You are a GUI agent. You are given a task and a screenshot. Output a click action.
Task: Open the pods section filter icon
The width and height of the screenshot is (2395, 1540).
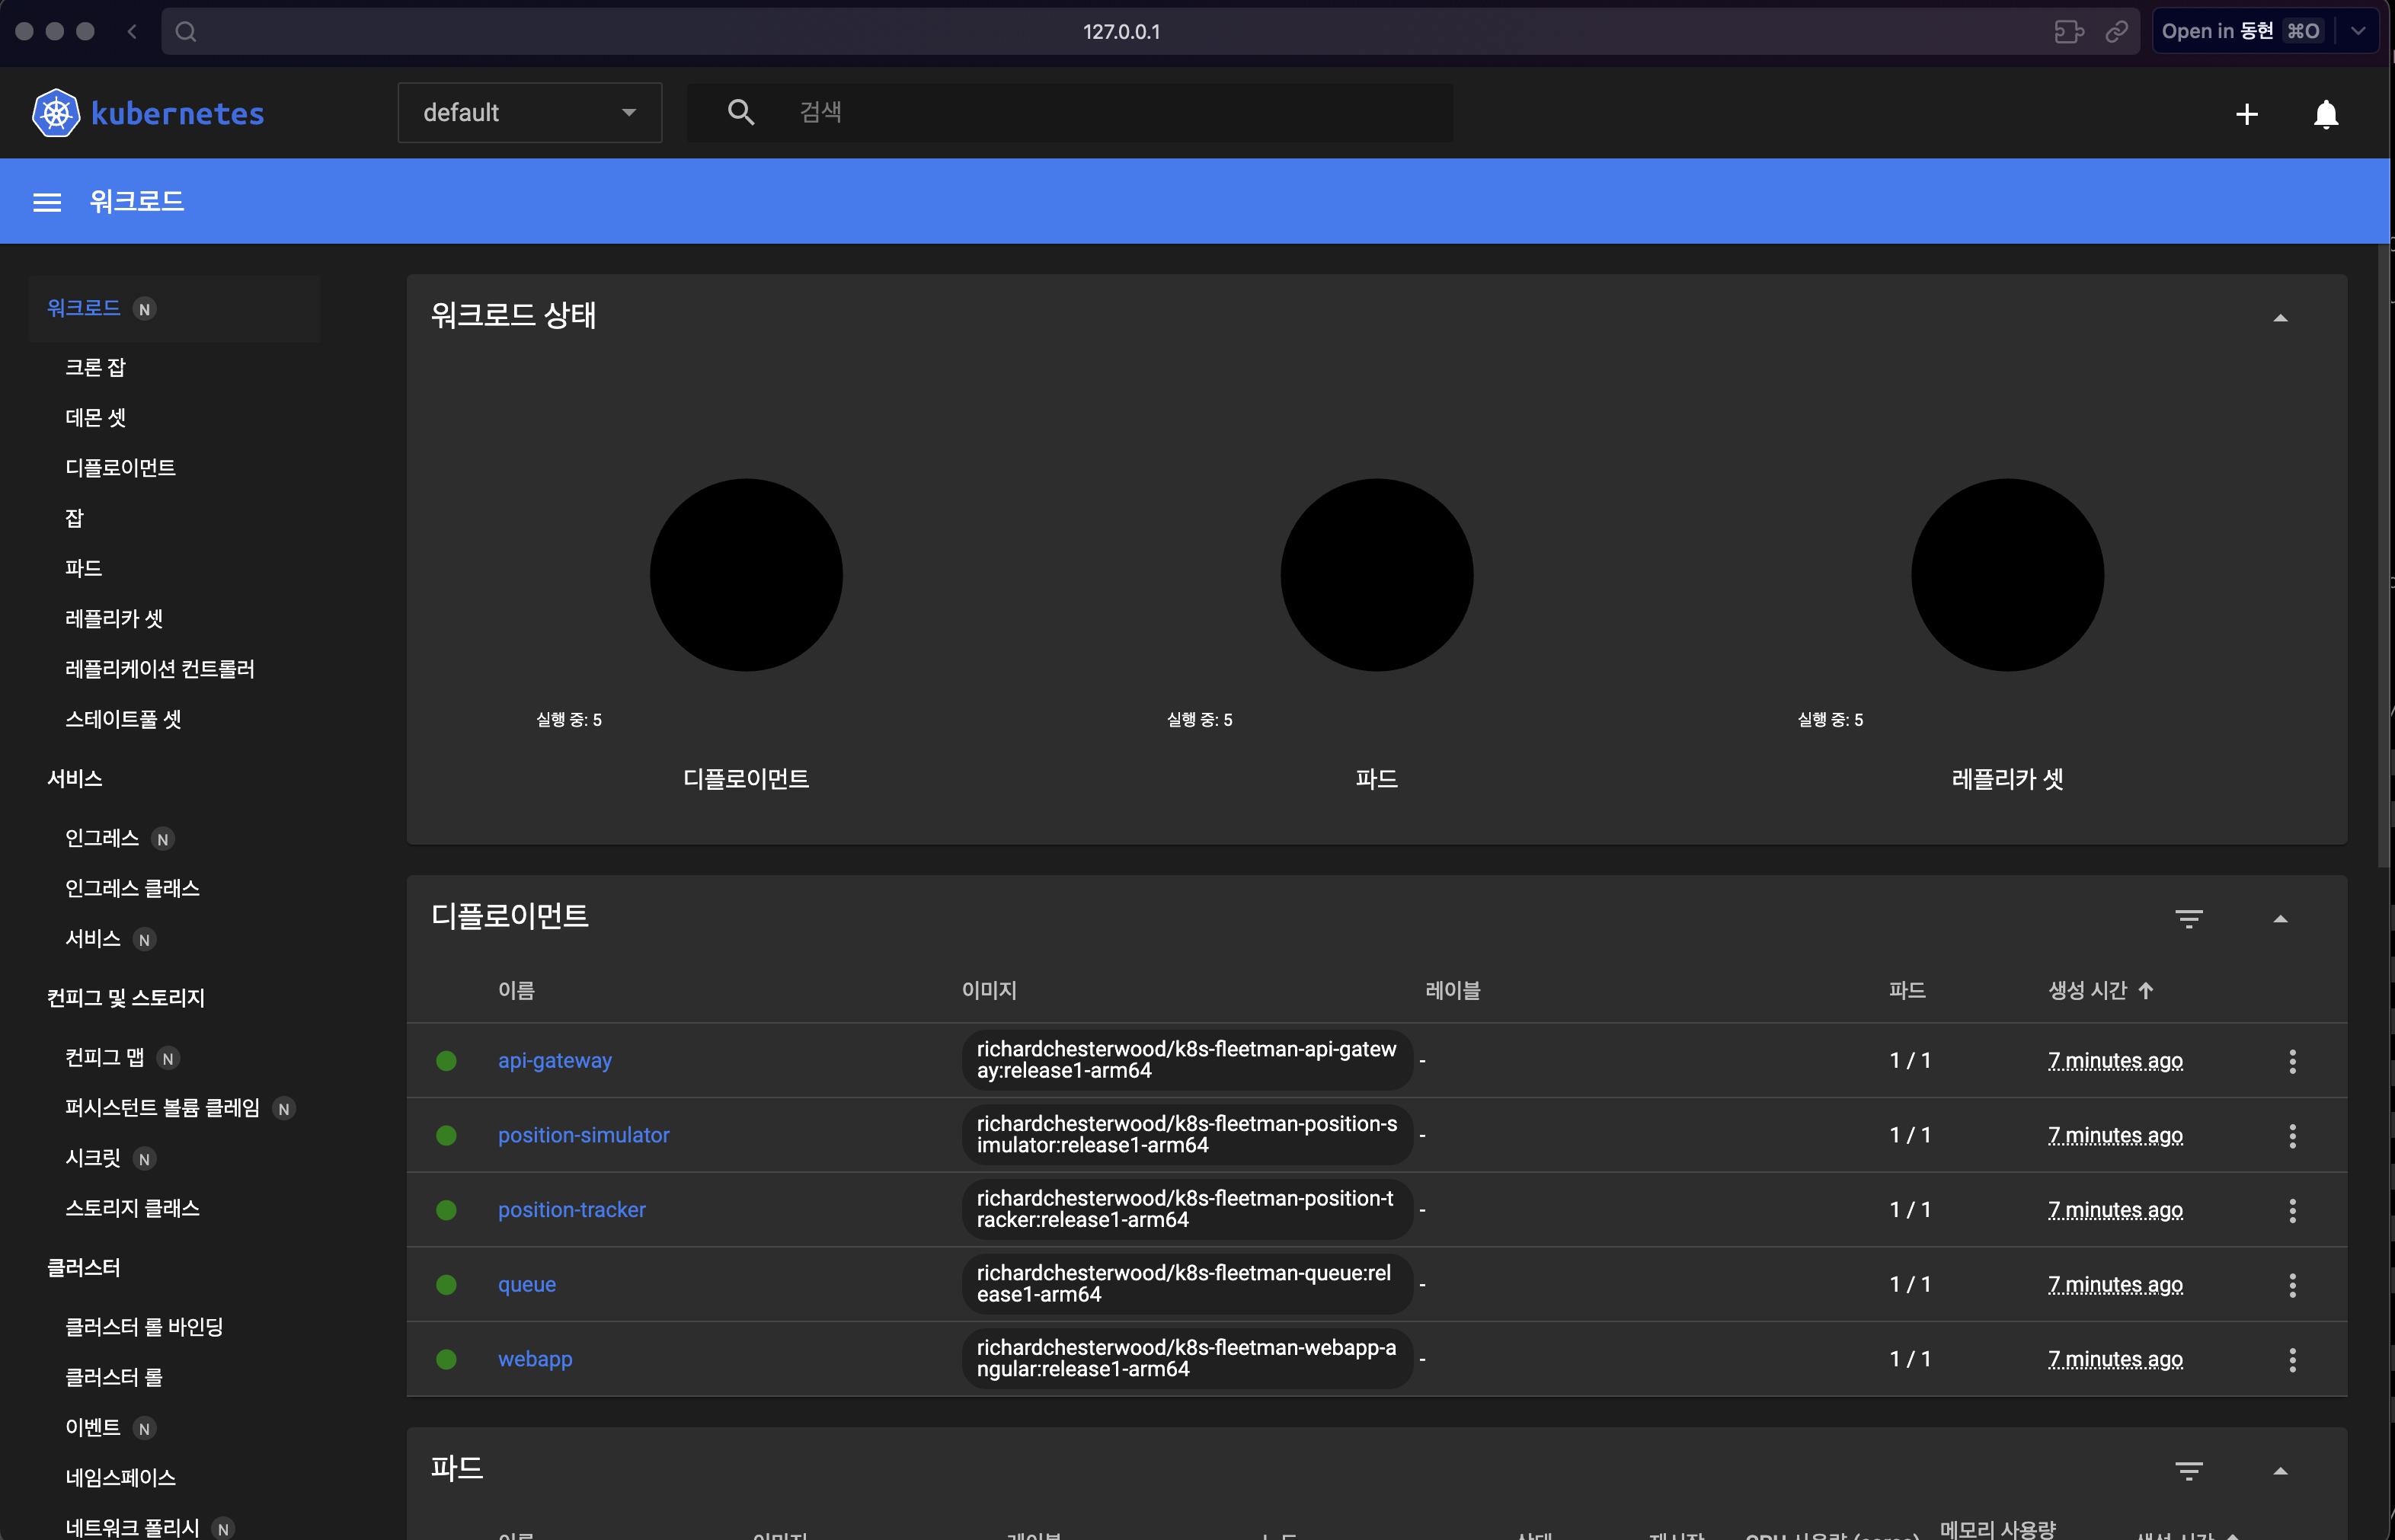pos(2188,1470)
